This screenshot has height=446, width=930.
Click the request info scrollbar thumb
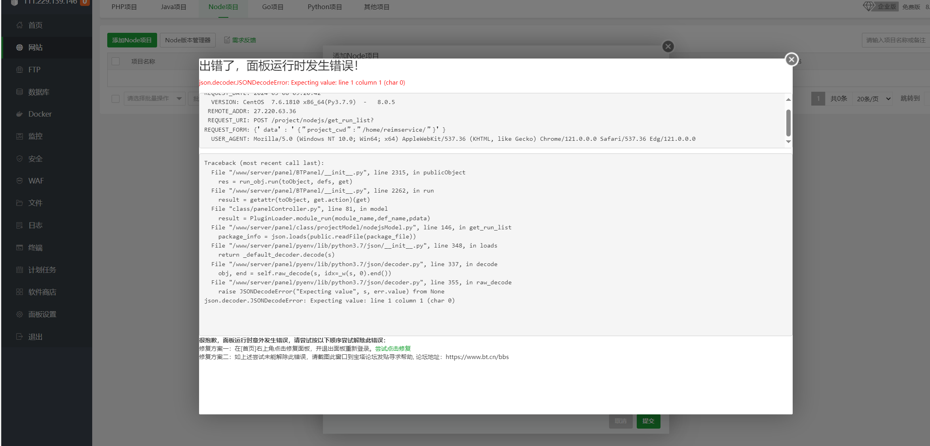pyautogui.click(x=788, y=123)
